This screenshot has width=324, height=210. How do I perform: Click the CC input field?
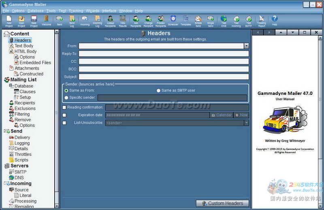164,61
